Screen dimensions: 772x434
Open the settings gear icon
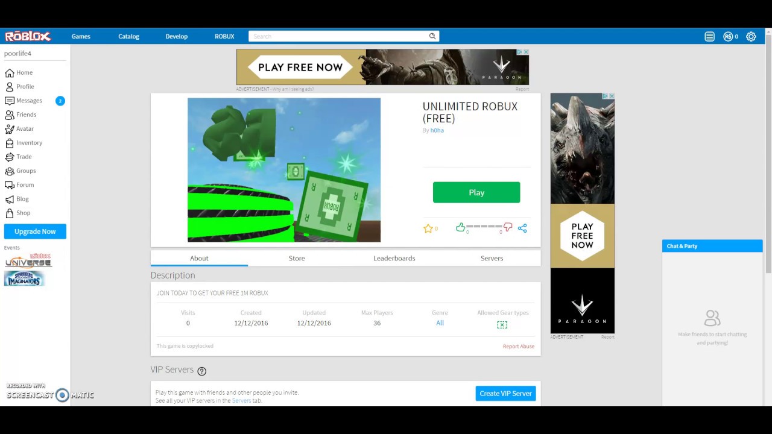tap(751, 36)
